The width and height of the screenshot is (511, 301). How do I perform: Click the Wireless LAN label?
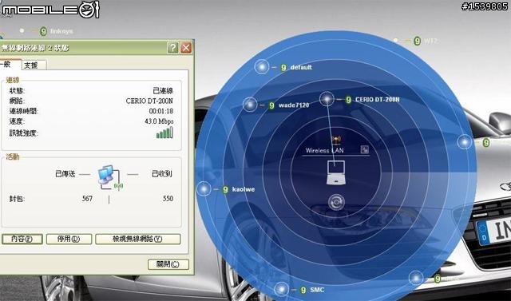point(325,150)
